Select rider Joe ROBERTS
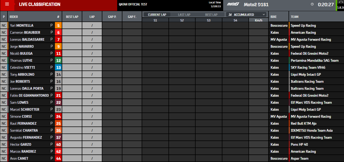The image size is (344, 162). [20, 81]
